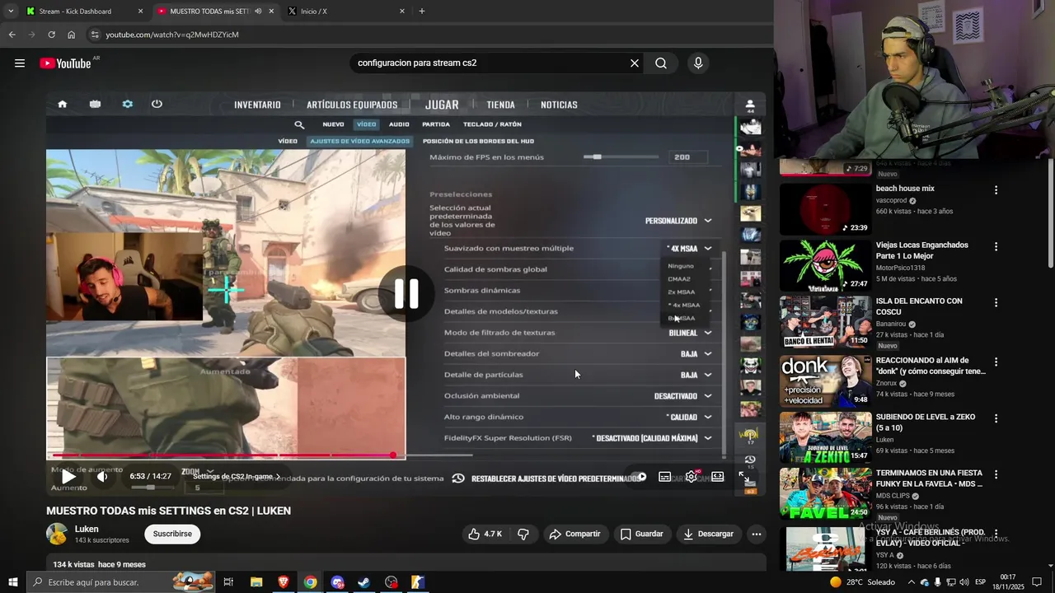This screenshot has width=1055, height=593.
Task: Click the Descargar download button
Action: (x=708, y=534)
